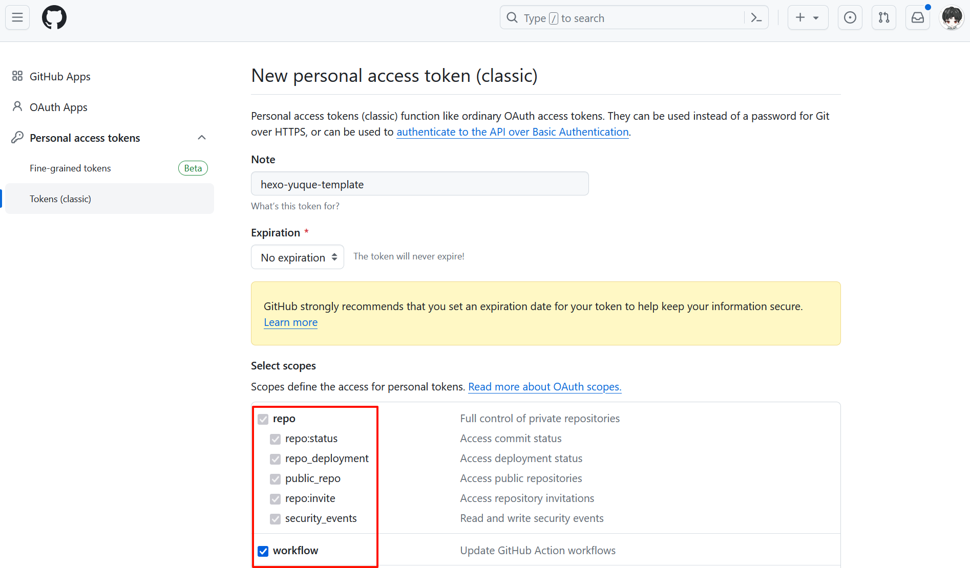The image size is (970, 568).
Task: Click the user avatar picture
Action: (x=952, y=18)
